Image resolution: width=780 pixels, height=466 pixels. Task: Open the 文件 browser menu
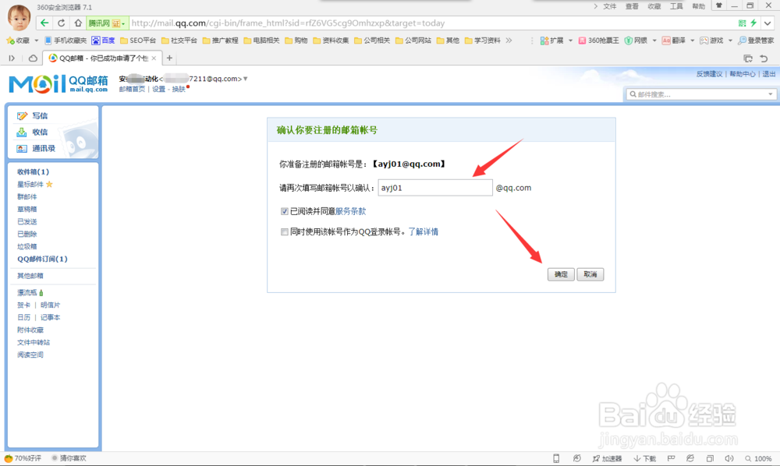[610, 6]
